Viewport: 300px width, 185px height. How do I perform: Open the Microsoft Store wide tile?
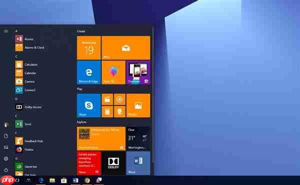[101, 139]
